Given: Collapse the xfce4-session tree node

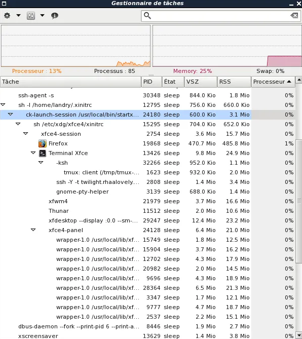Looking at the screenshot, I should [x=25, y=134].
